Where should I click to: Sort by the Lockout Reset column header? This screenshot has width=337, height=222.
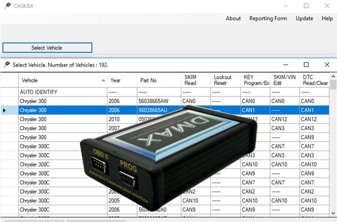point(225,80)
